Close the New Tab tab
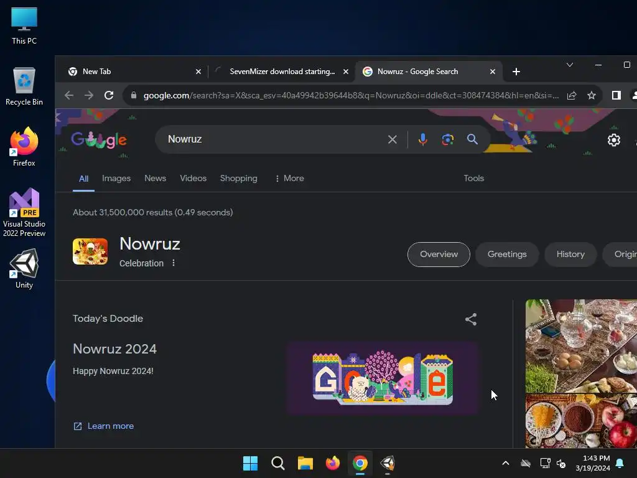Screen dimensions: 637x478 point(198,72)
